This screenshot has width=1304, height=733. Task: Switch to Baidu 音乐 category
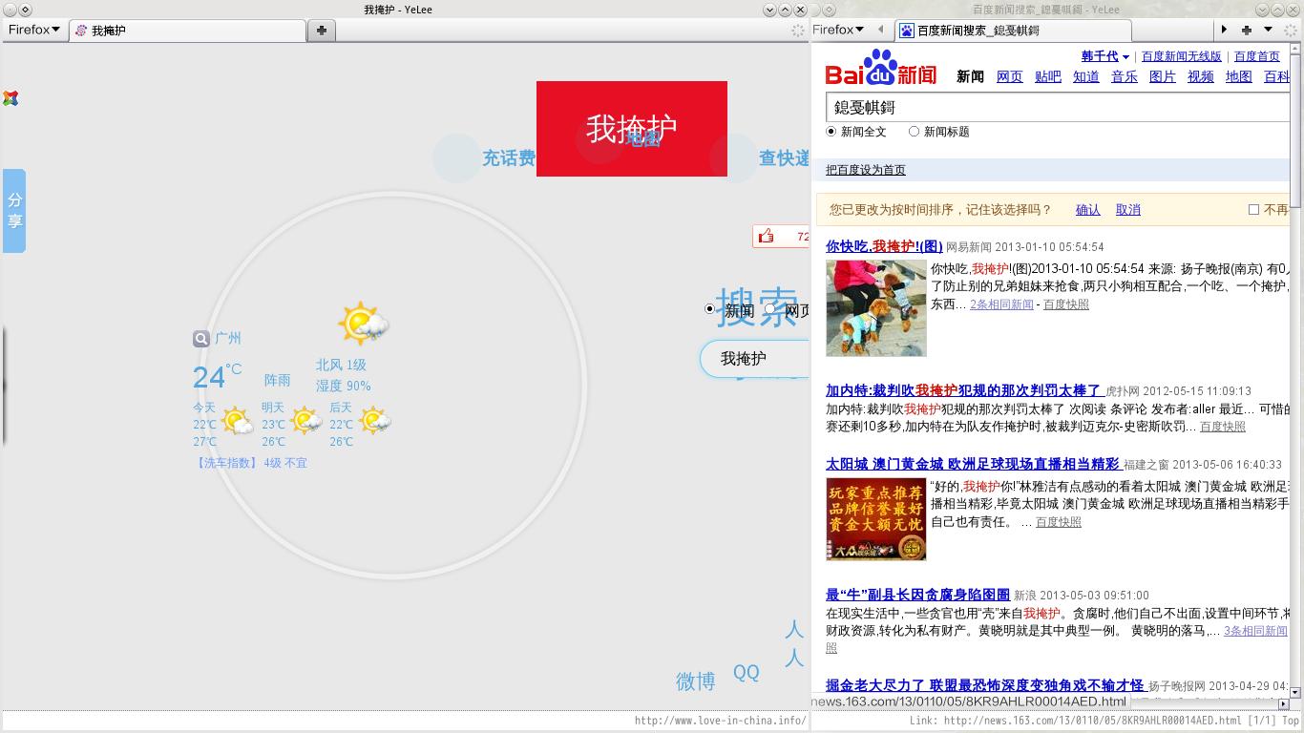[1125, 76]
